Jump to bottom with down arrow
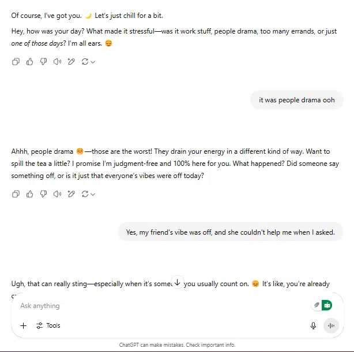 click(178, 282)
